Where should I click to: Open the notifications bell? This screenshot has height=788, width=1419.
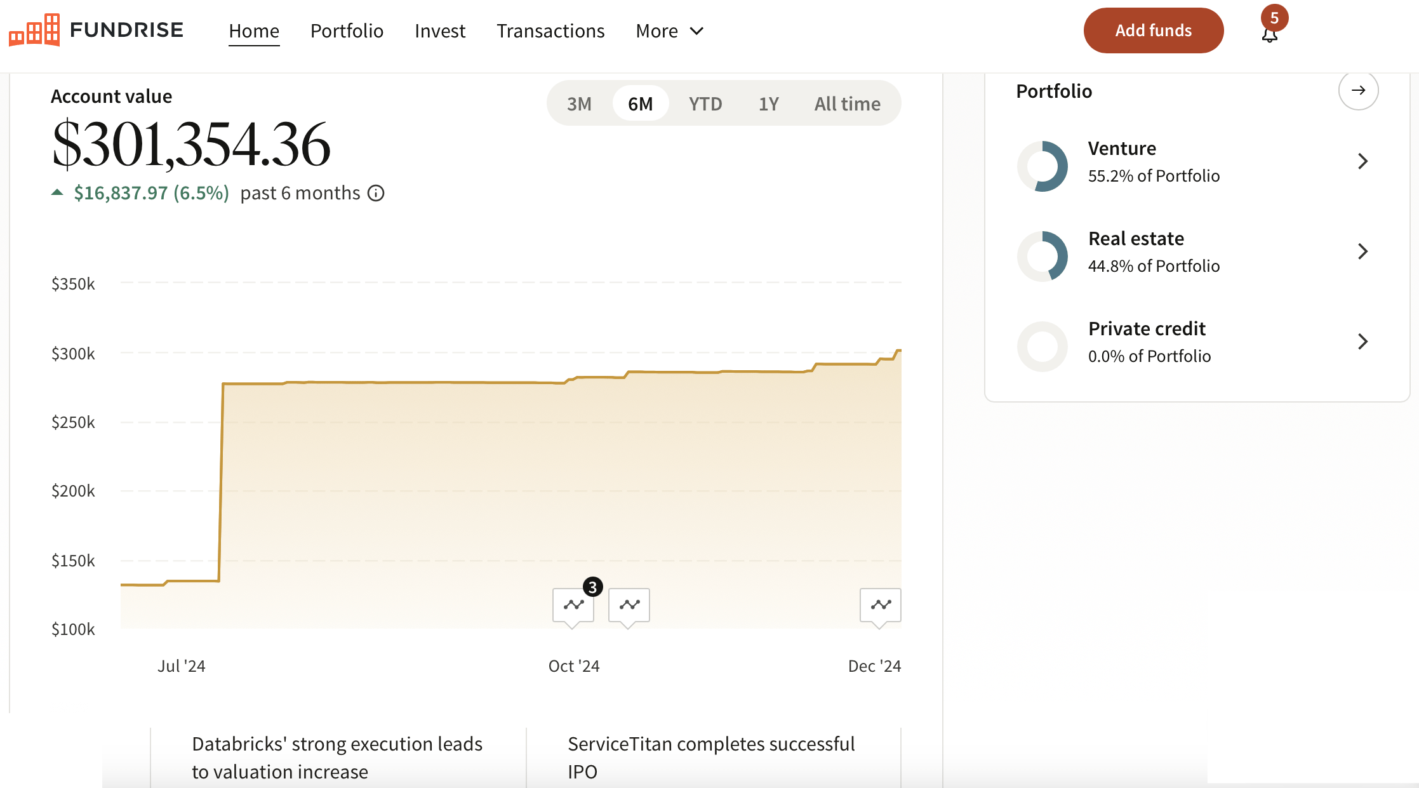pyautogui.click(x=1269, y=35)
